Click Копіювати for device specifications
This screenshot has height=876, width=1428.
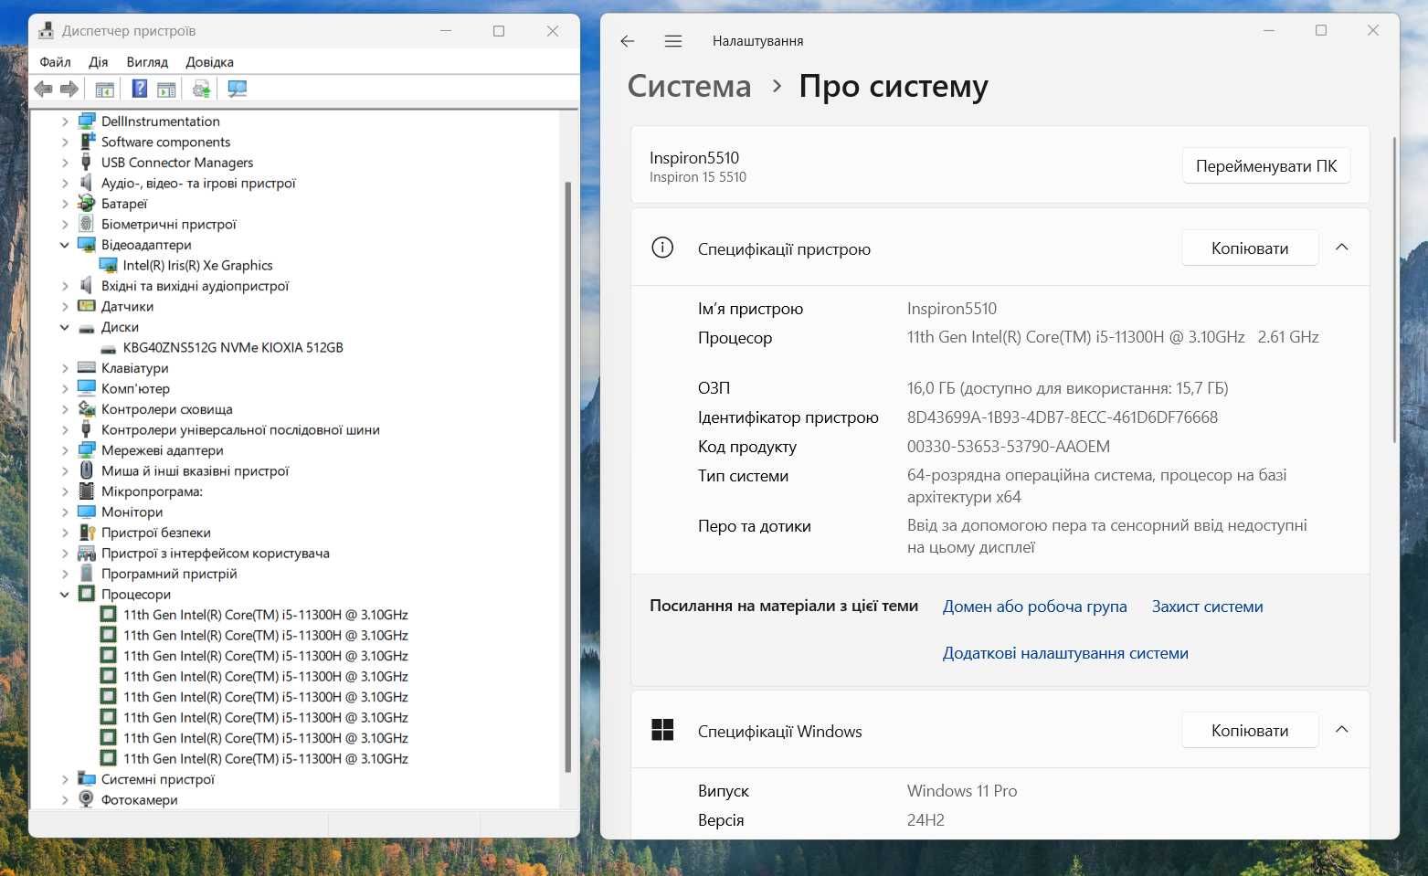[1250, 248]
